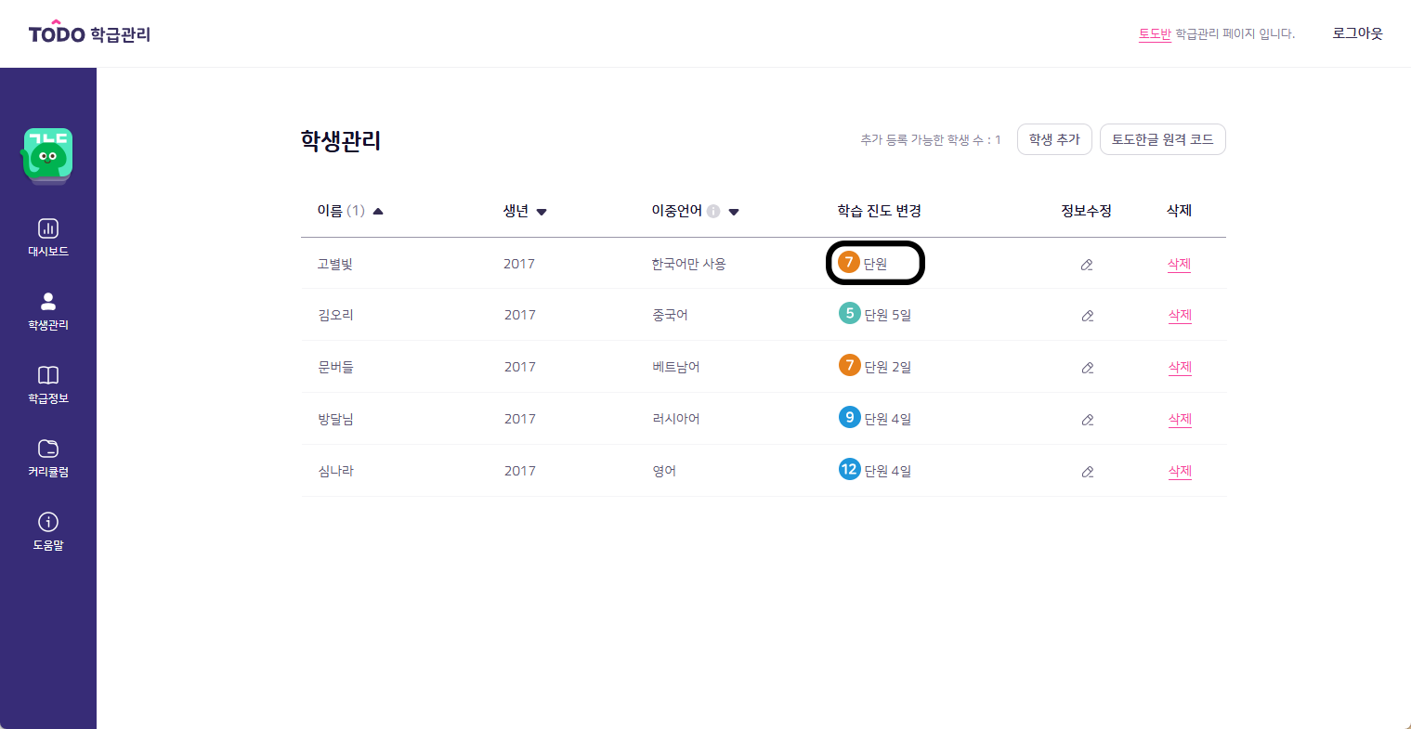This screenshot has width=1411, height=729.
Task: Select the student name 고별빛
Action: (x=335, y=264)
